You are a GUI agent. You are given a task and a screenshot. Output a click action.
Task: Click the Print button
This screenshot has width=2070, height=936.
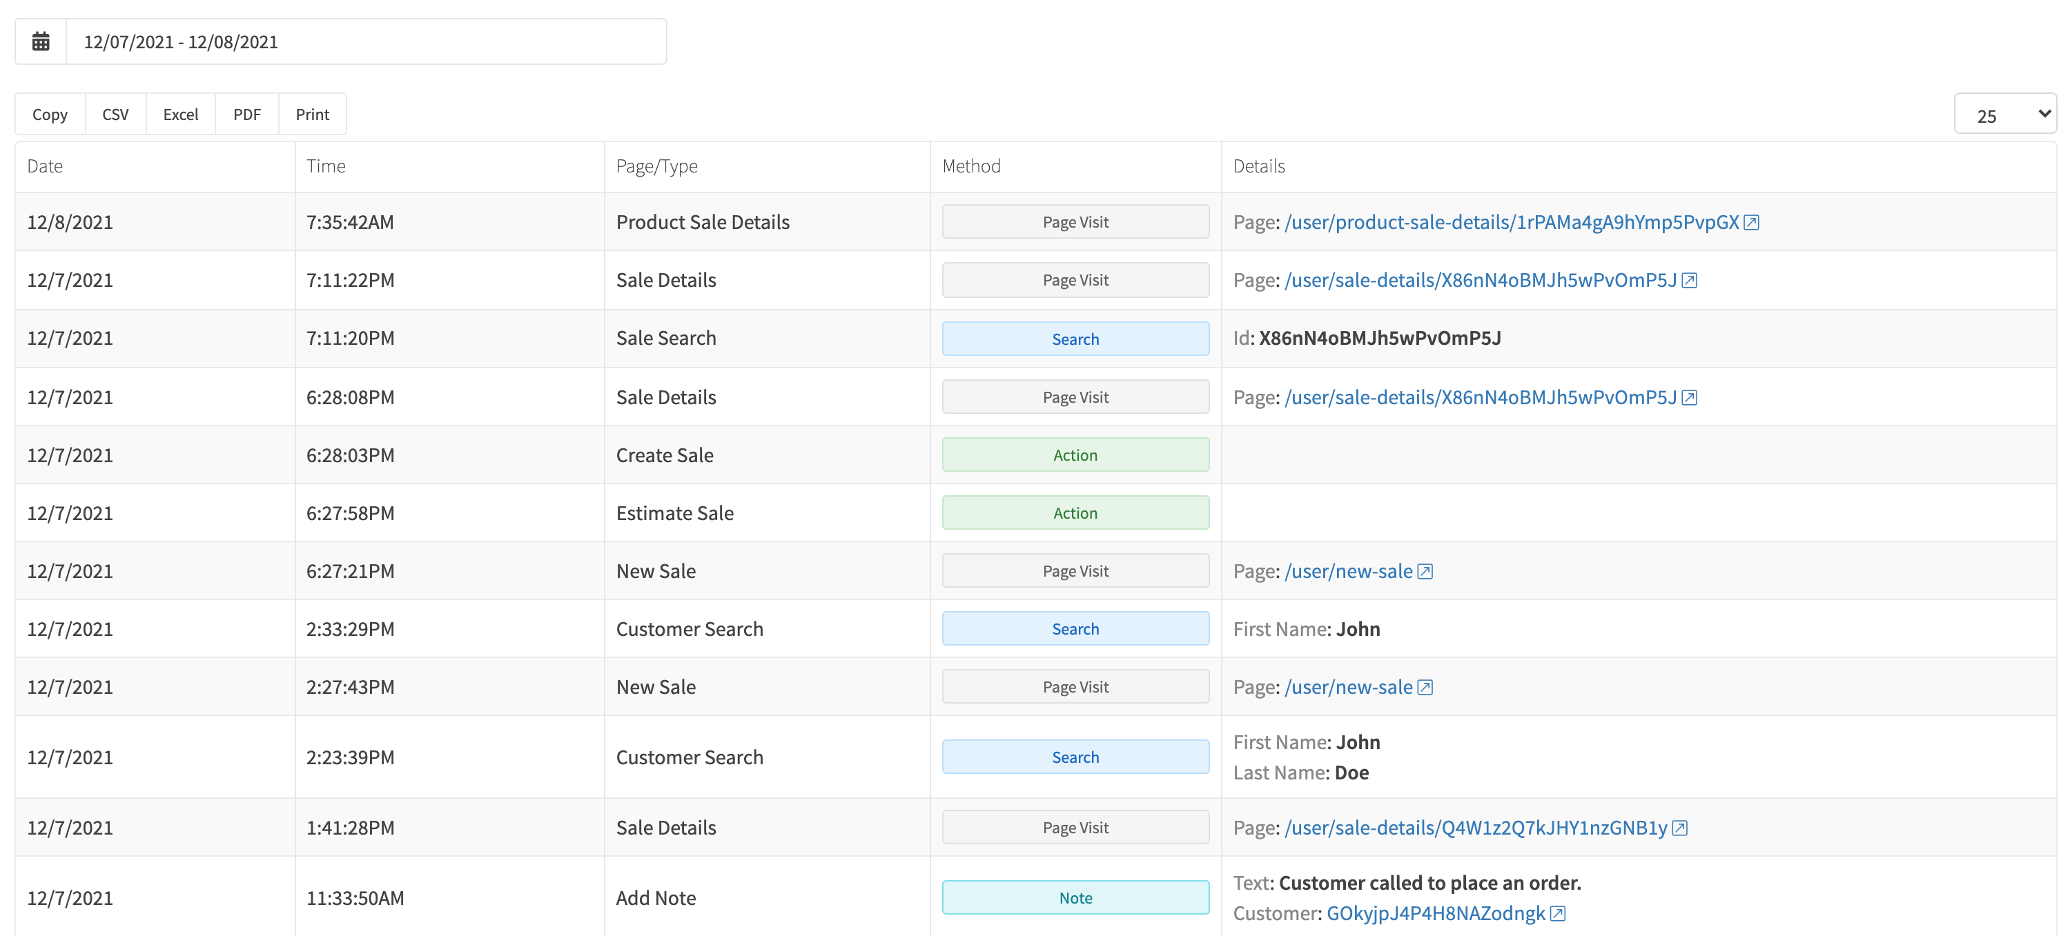coord(313,114)
